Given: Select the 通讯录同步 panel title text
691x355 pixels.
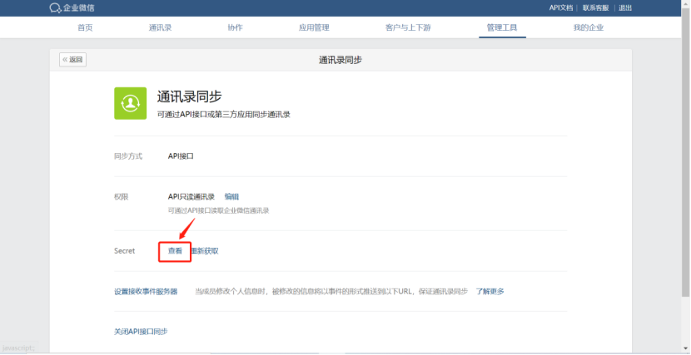Looking at the screenshot, I should pos(341,60).
